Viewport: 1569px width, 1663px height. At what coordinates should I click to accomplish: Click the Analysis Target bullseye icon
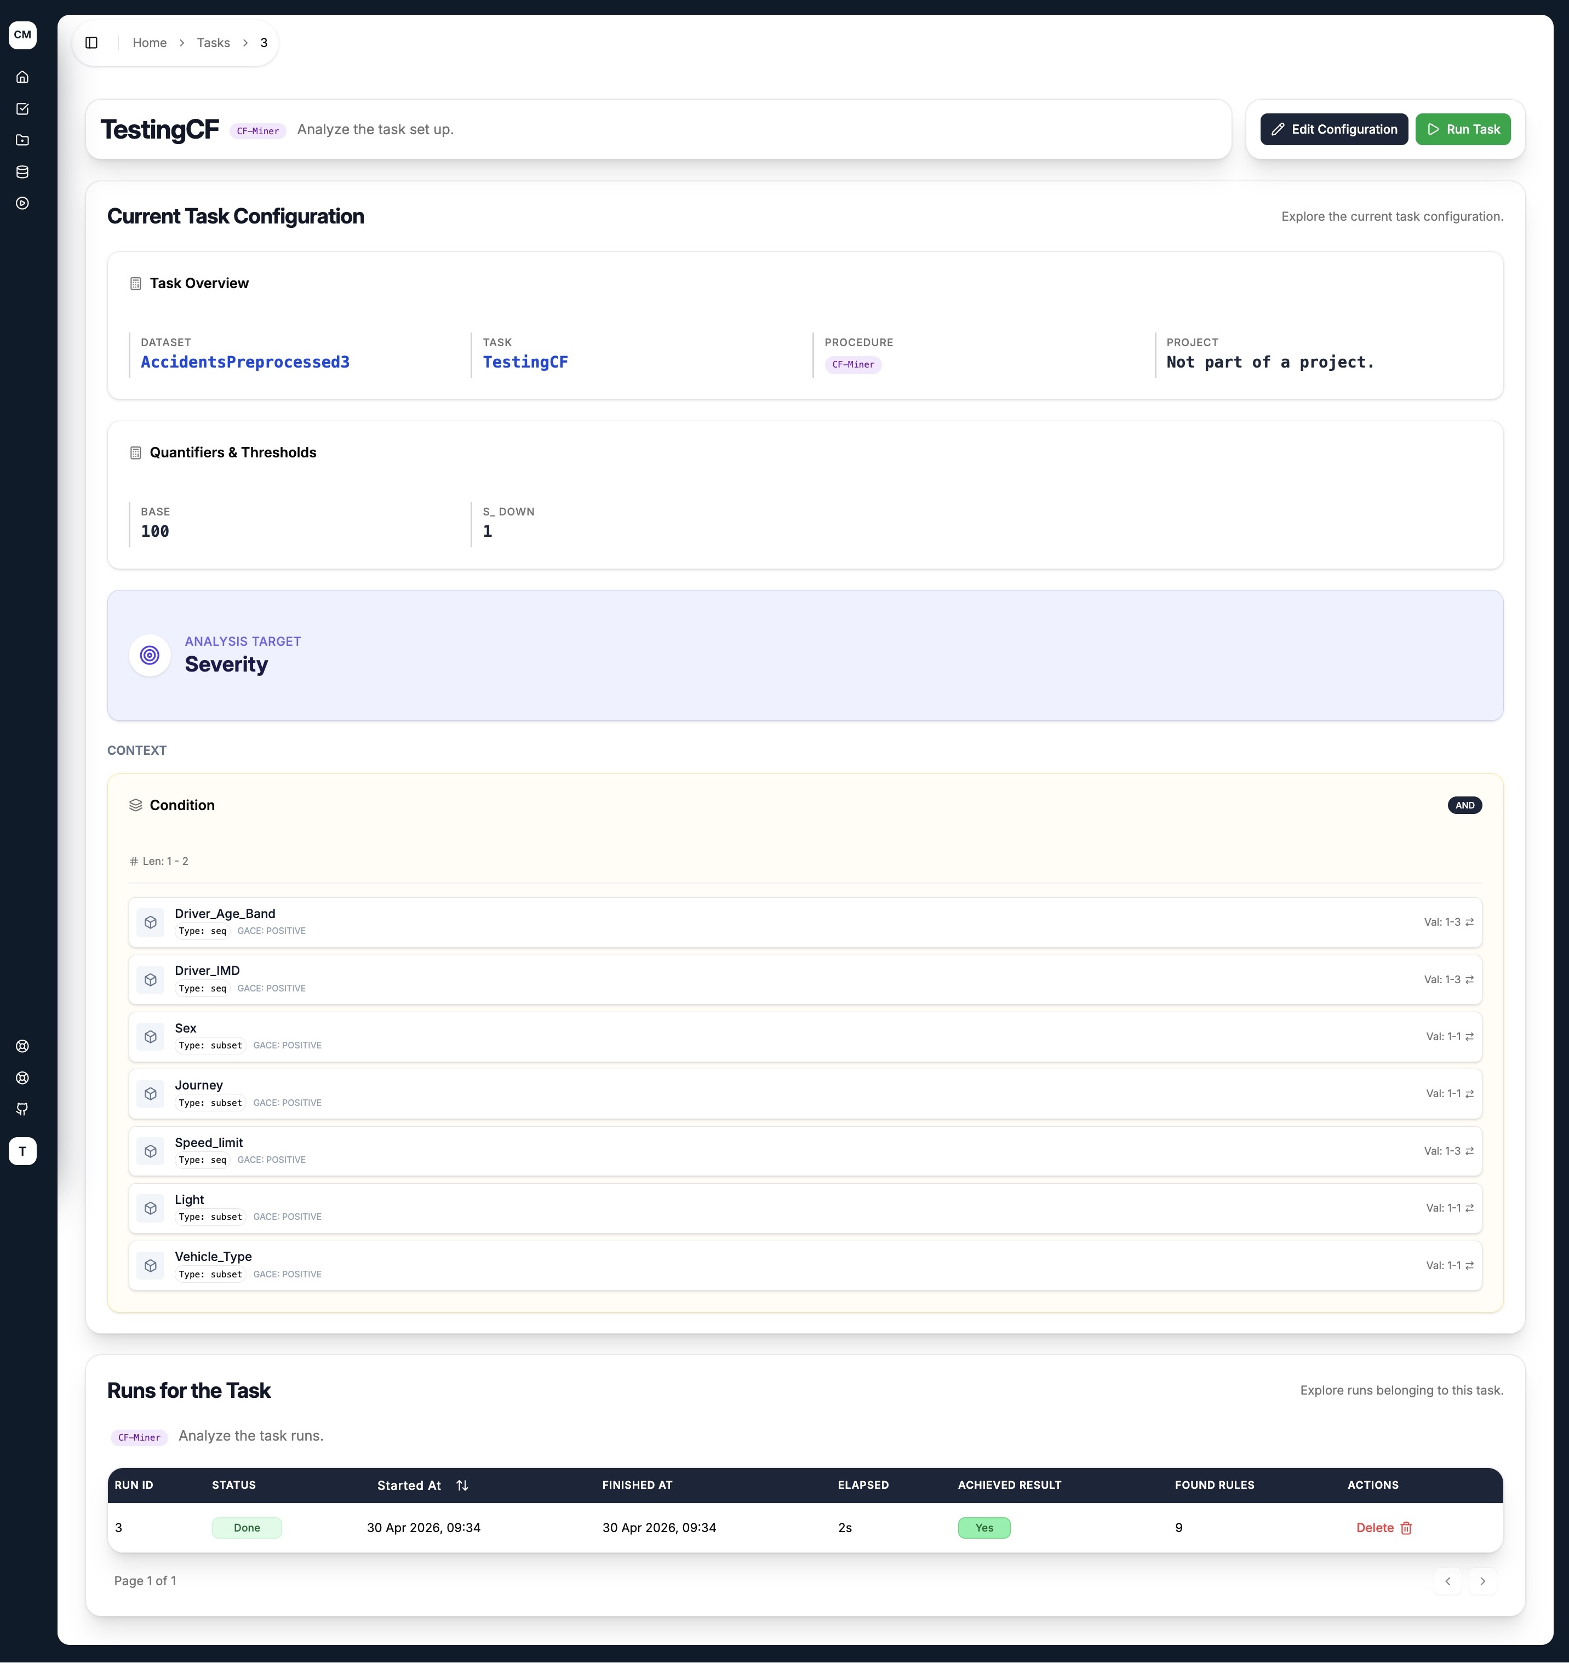coord(150,655)
